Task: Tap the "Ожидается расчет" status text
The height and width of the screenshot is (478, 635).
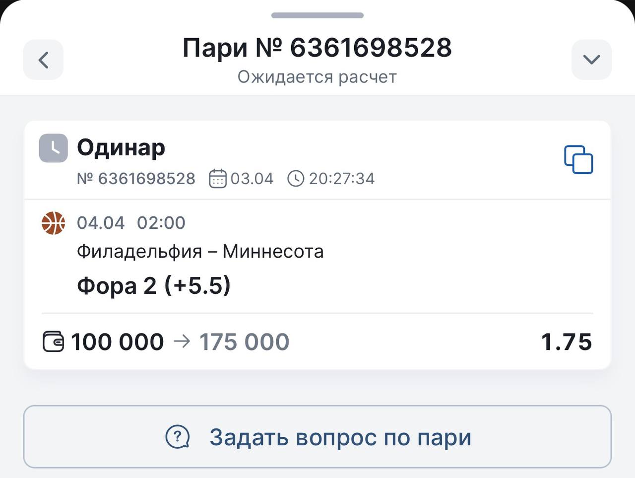Action: (x=317, y=77)
